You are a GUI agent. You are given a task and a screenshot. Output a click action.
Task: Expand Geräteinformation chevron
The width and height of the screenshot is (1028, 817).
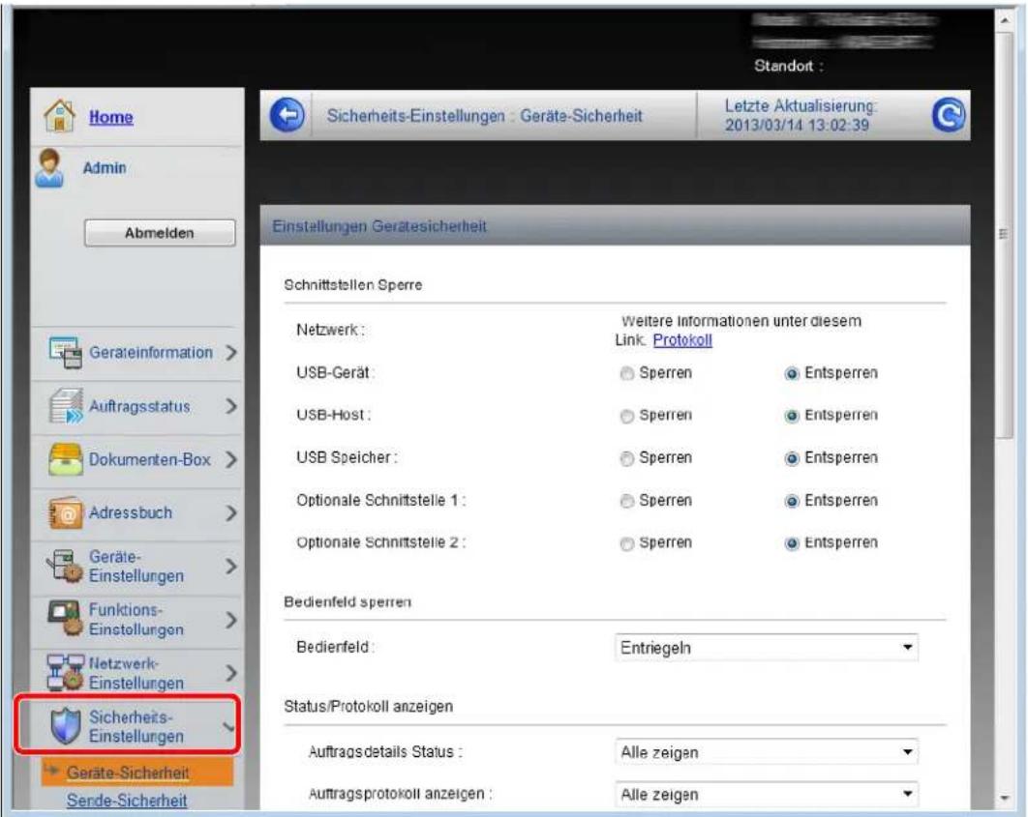coord(230,353)
